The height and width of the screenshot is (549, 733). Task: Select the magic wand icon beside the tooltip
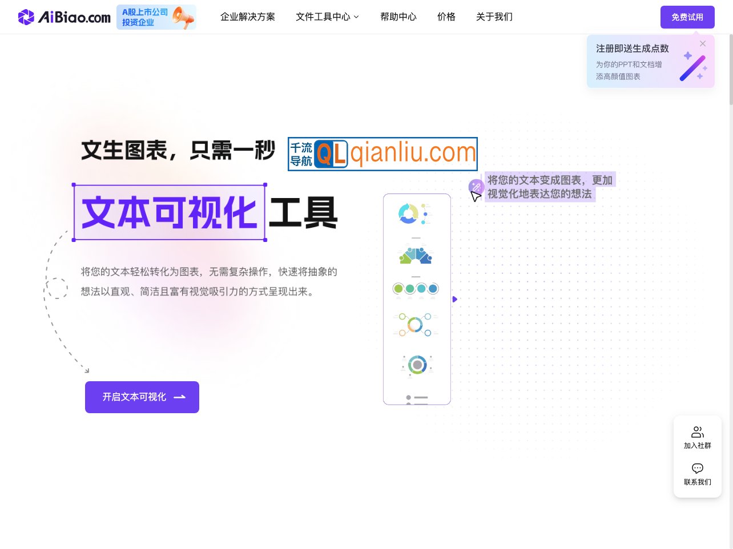[x=476, y=187]
